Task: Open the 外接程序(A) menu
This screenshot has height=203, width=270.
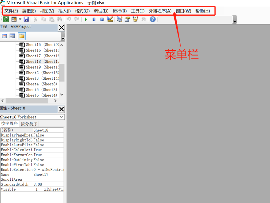Action: click(160, 11)
